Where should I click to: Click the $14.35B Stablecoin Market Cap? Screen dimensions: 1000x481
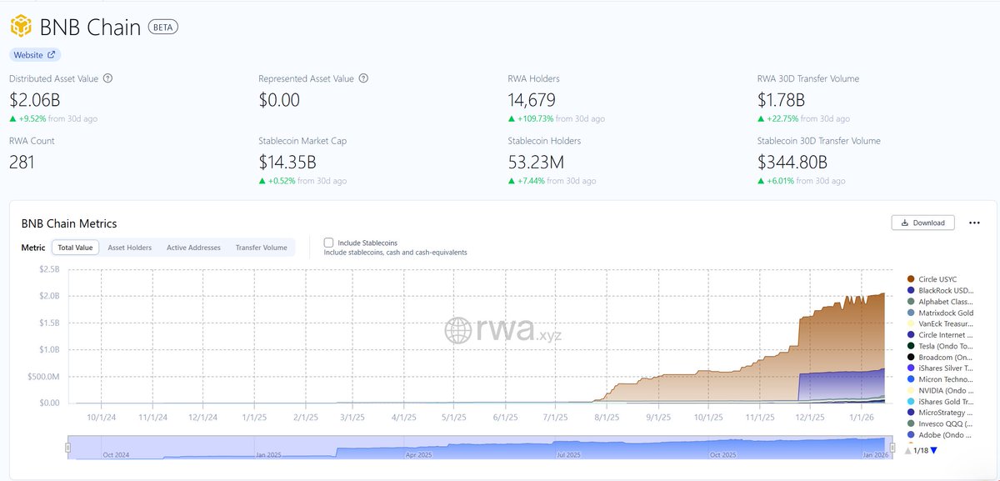click(x=289, y=162)
